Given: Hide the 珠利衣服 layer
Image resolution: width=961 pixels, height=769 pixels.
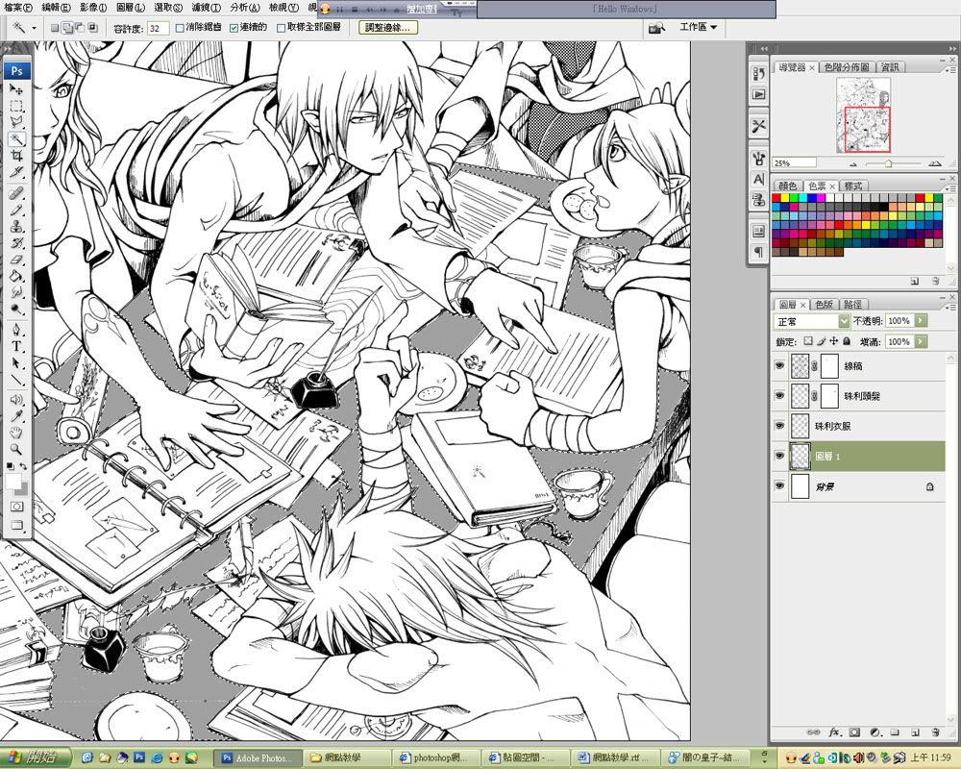Looking at the screenshot, I should pyautogui.click(x=779, y=426).
